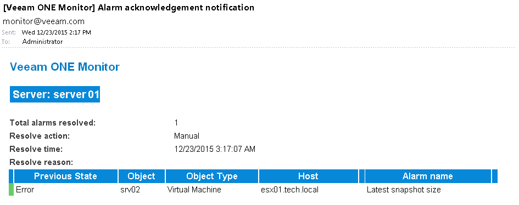Viewport: 519px width, 205px height.
Task: Click the Host column header
Action: (x=308, y=176)
